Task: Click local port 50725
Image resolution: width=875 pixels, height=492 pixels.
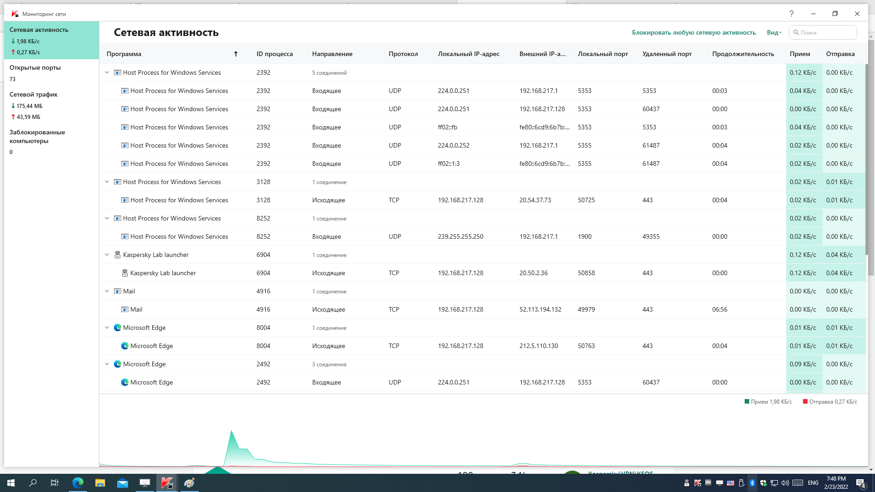Action: point(586,200)
